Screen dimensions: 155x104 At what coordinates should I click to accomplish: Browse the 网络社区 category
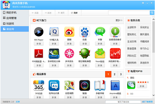pyautogui.click(x=132, y=56)
